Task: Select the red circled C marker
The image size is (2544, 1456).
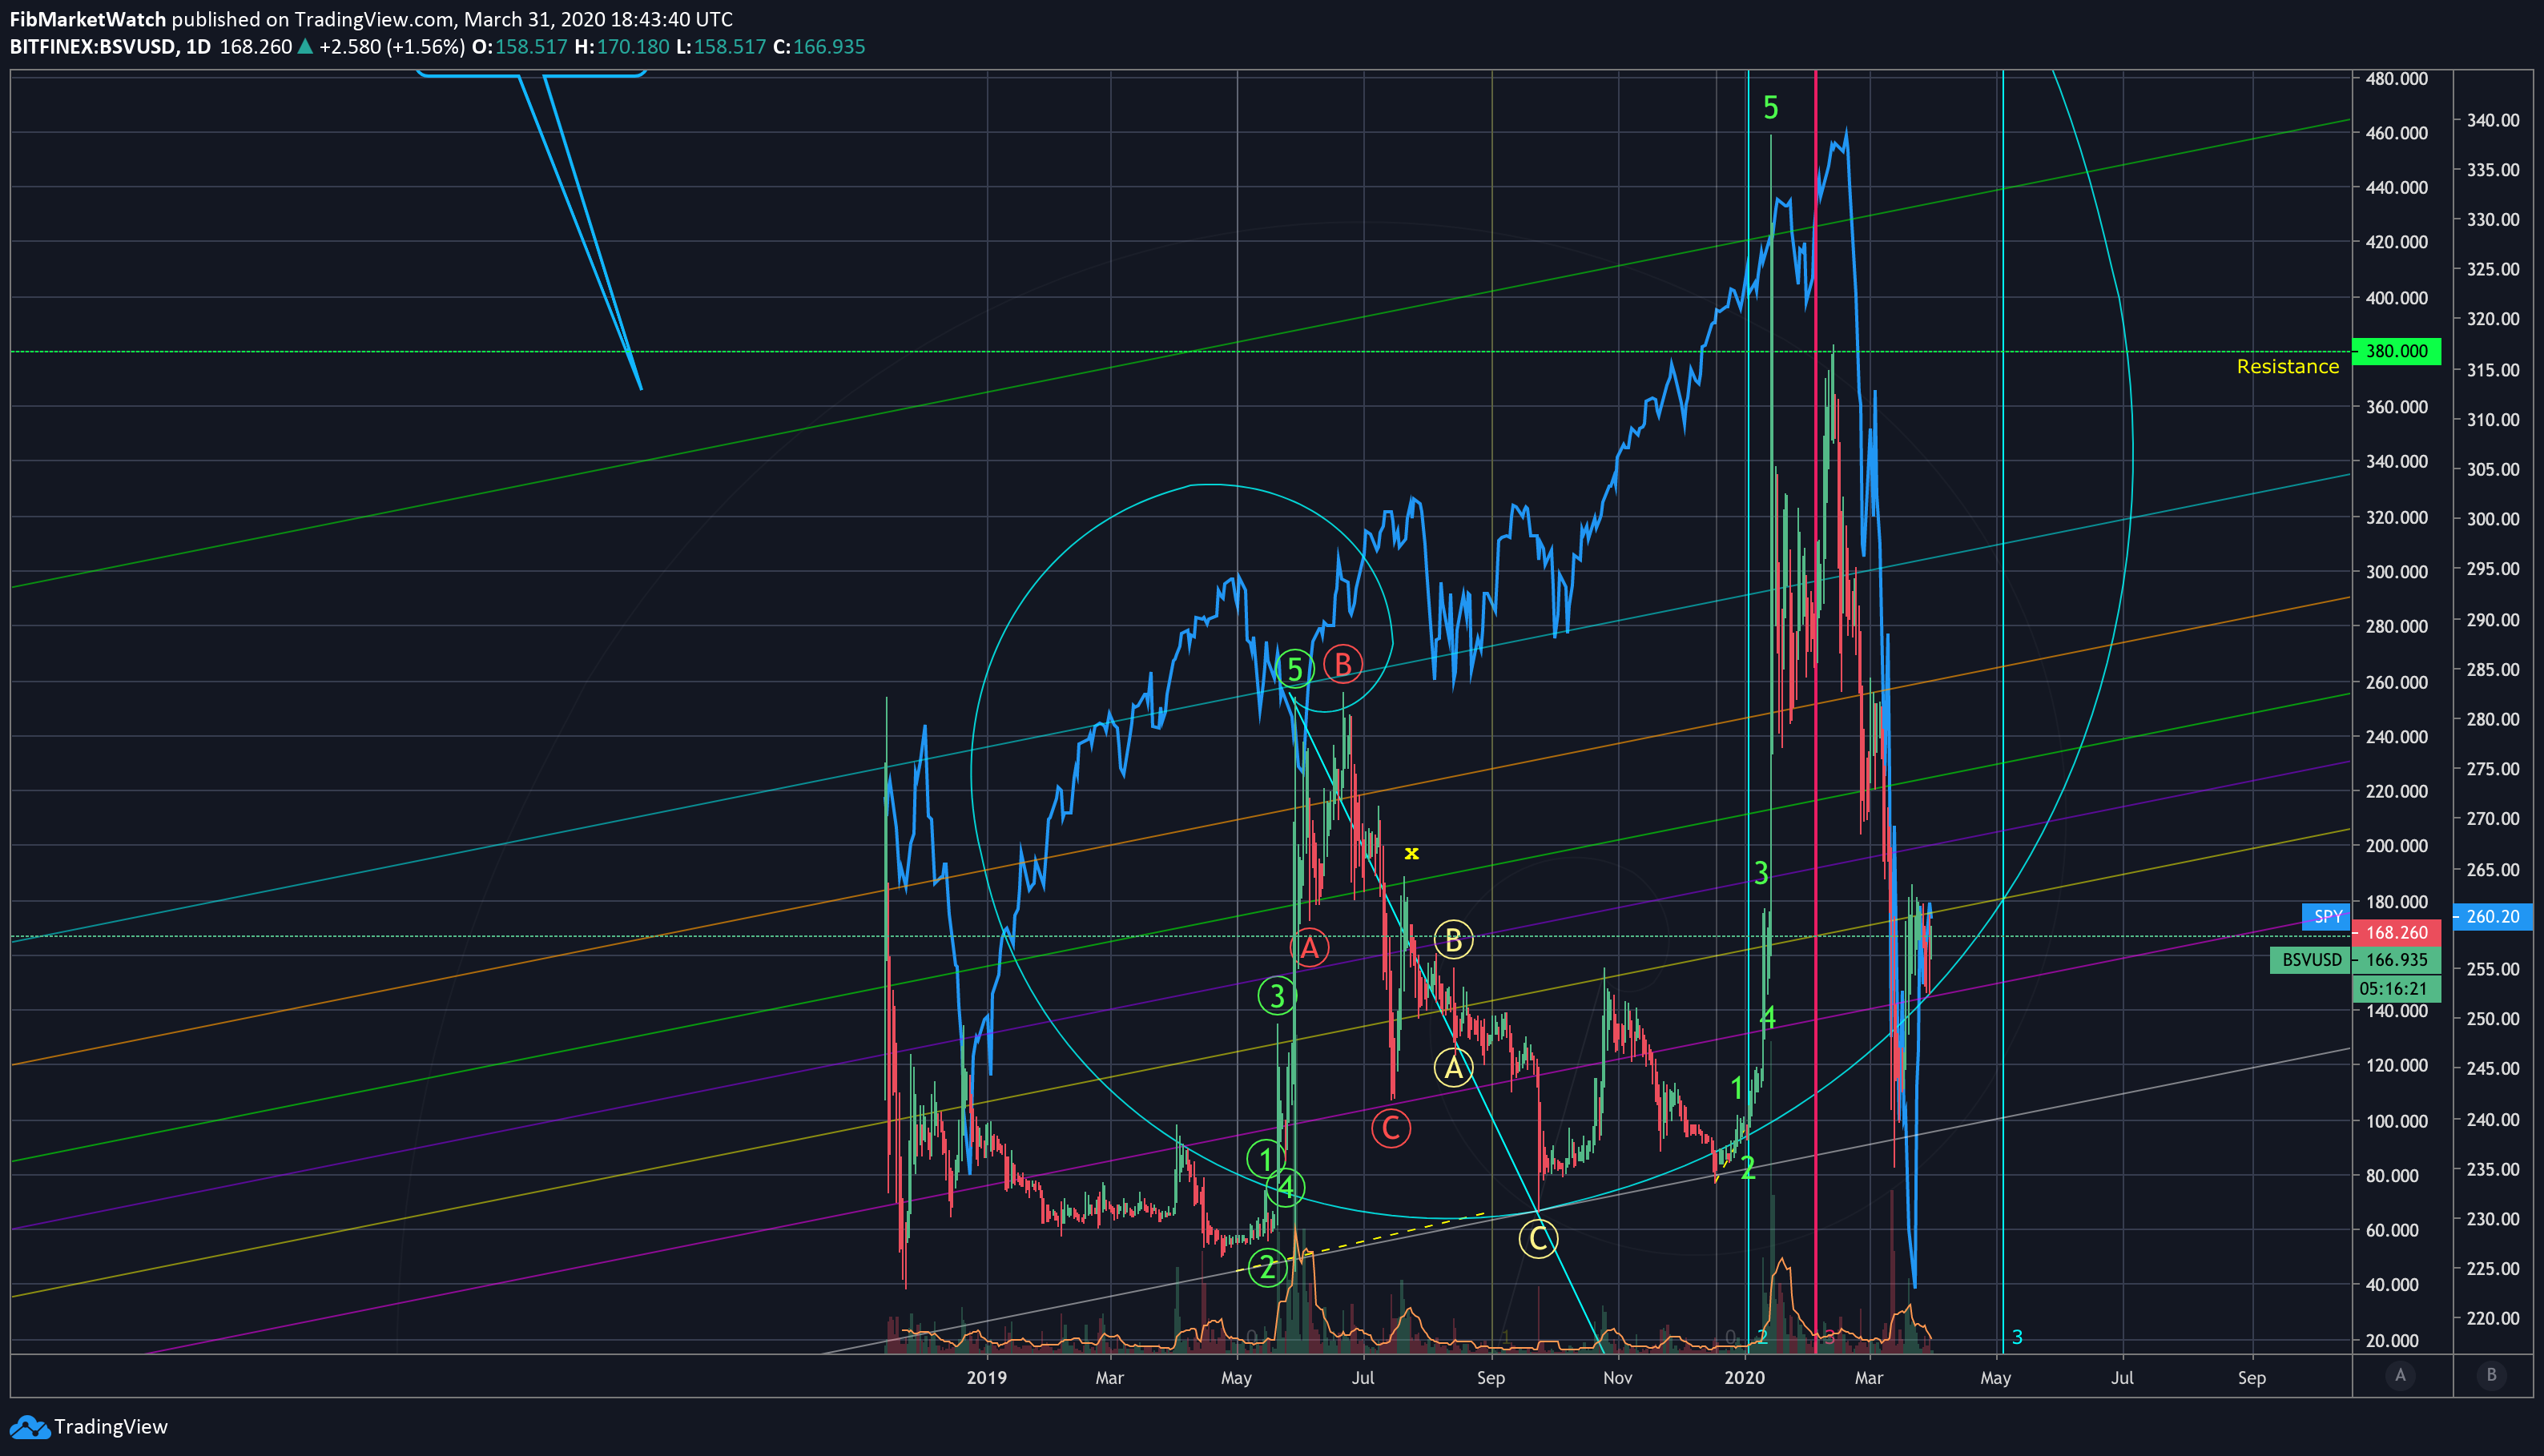Action: (1390, 1128)
